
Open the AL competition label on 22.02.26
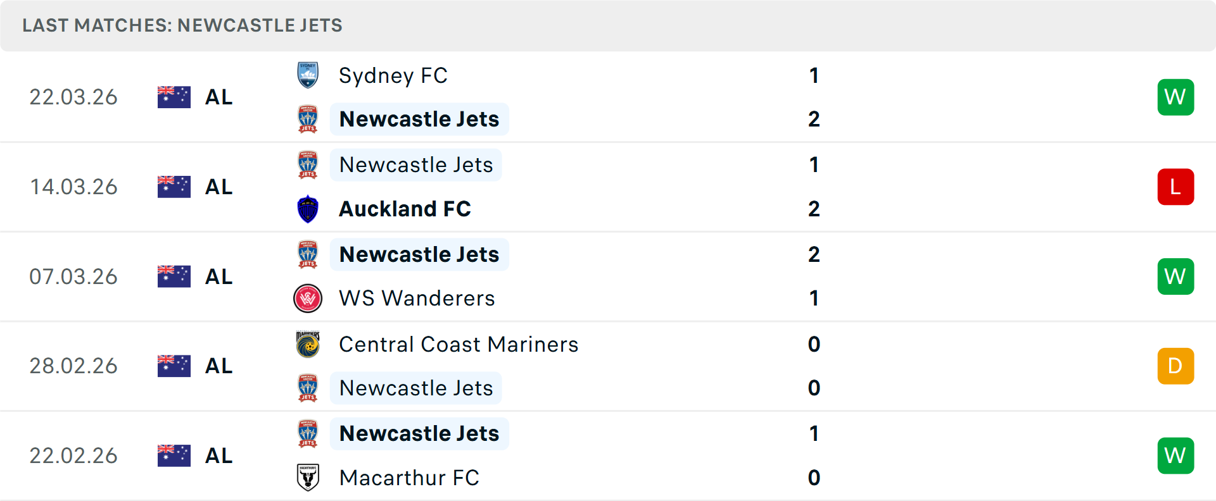point(218,455)
